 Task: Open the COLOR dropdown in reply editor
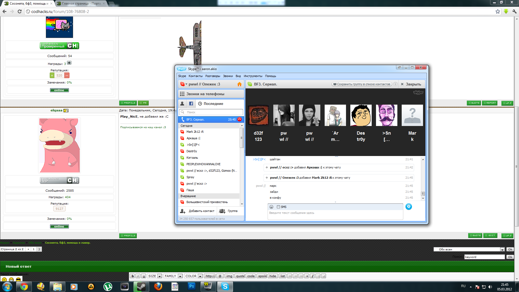tap(194, 276)
